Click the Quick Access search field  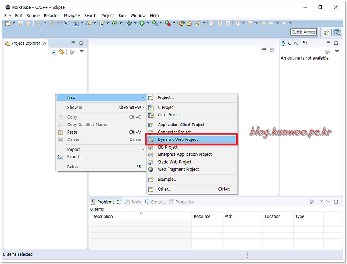[x=303, y=32]
